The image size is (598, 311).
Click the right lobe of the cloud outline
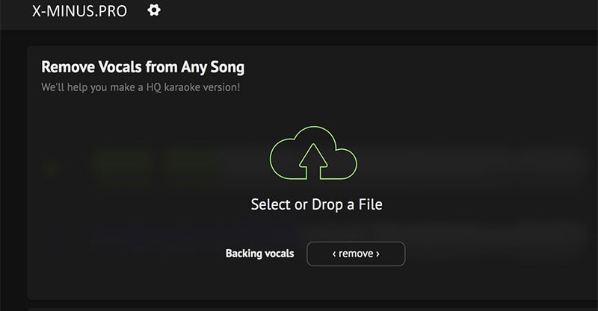coord(345,164)
